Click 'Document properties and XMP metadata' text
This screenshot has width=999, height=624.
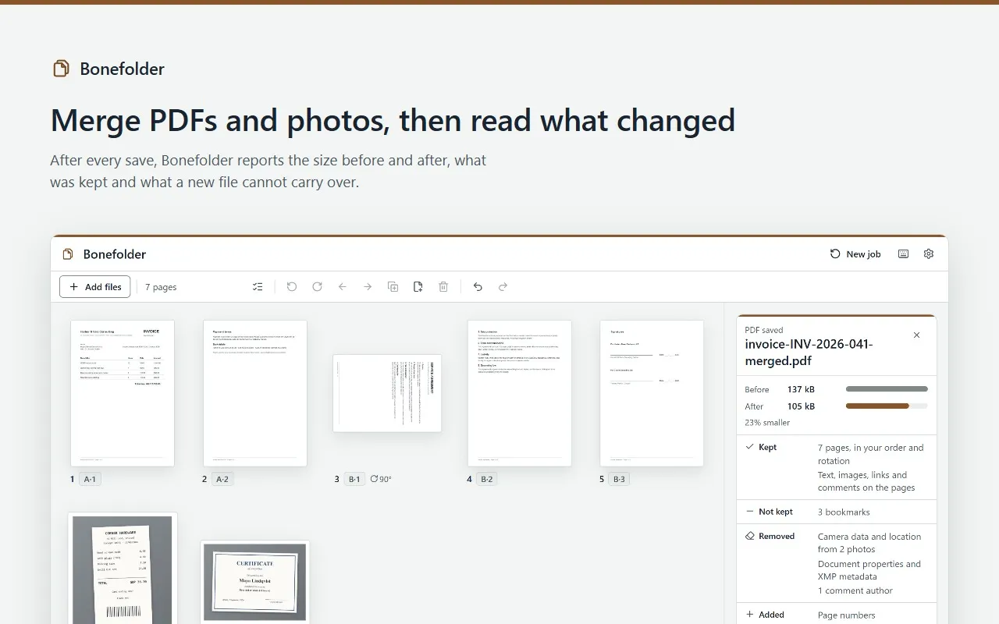[869, 570]
